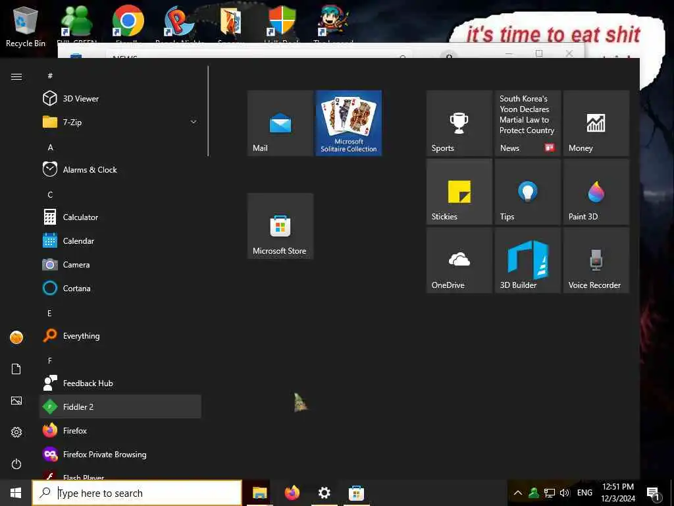Open the 7-Zip folder entry

coord(120,122)
